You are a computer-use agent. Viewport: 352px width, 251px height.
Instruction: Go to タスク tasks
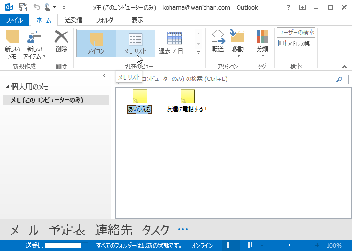coord(156,230)
